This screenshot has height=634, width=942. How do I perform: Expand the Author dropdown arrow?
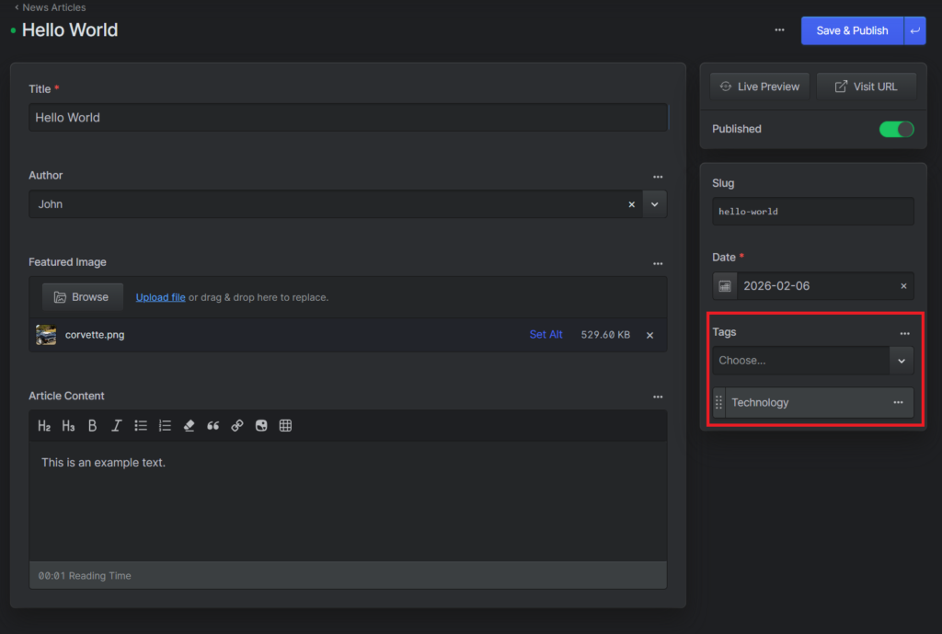(654, 204)
